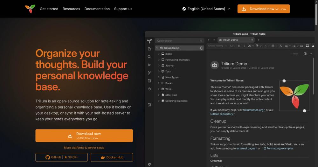The image size is (318, 167).
Task: Click the paper-plane jump-to icon in the sidebar
Action: click(x=149, y=65)
